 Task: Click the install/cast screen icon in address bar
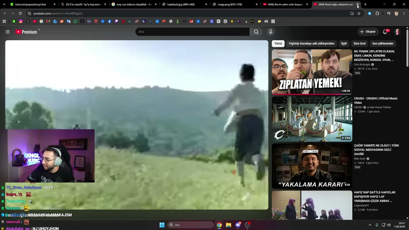pyautogui.click(x=352, y=13)
